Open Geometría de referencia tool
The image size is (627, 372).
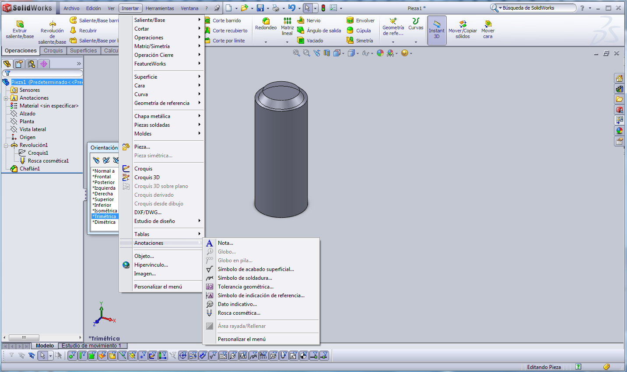[x=393, y=27]
